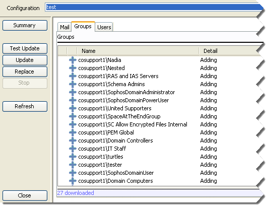Click the plus icon for IT Staff group
This screenshot has width=269, height=208.
click(73, 149)
